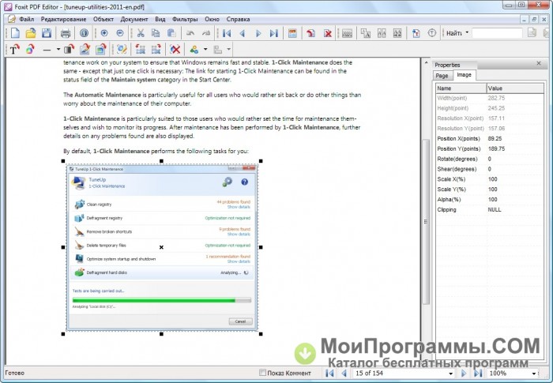
Task: Save the document using the floppy icon
Action: click(47, 33)
